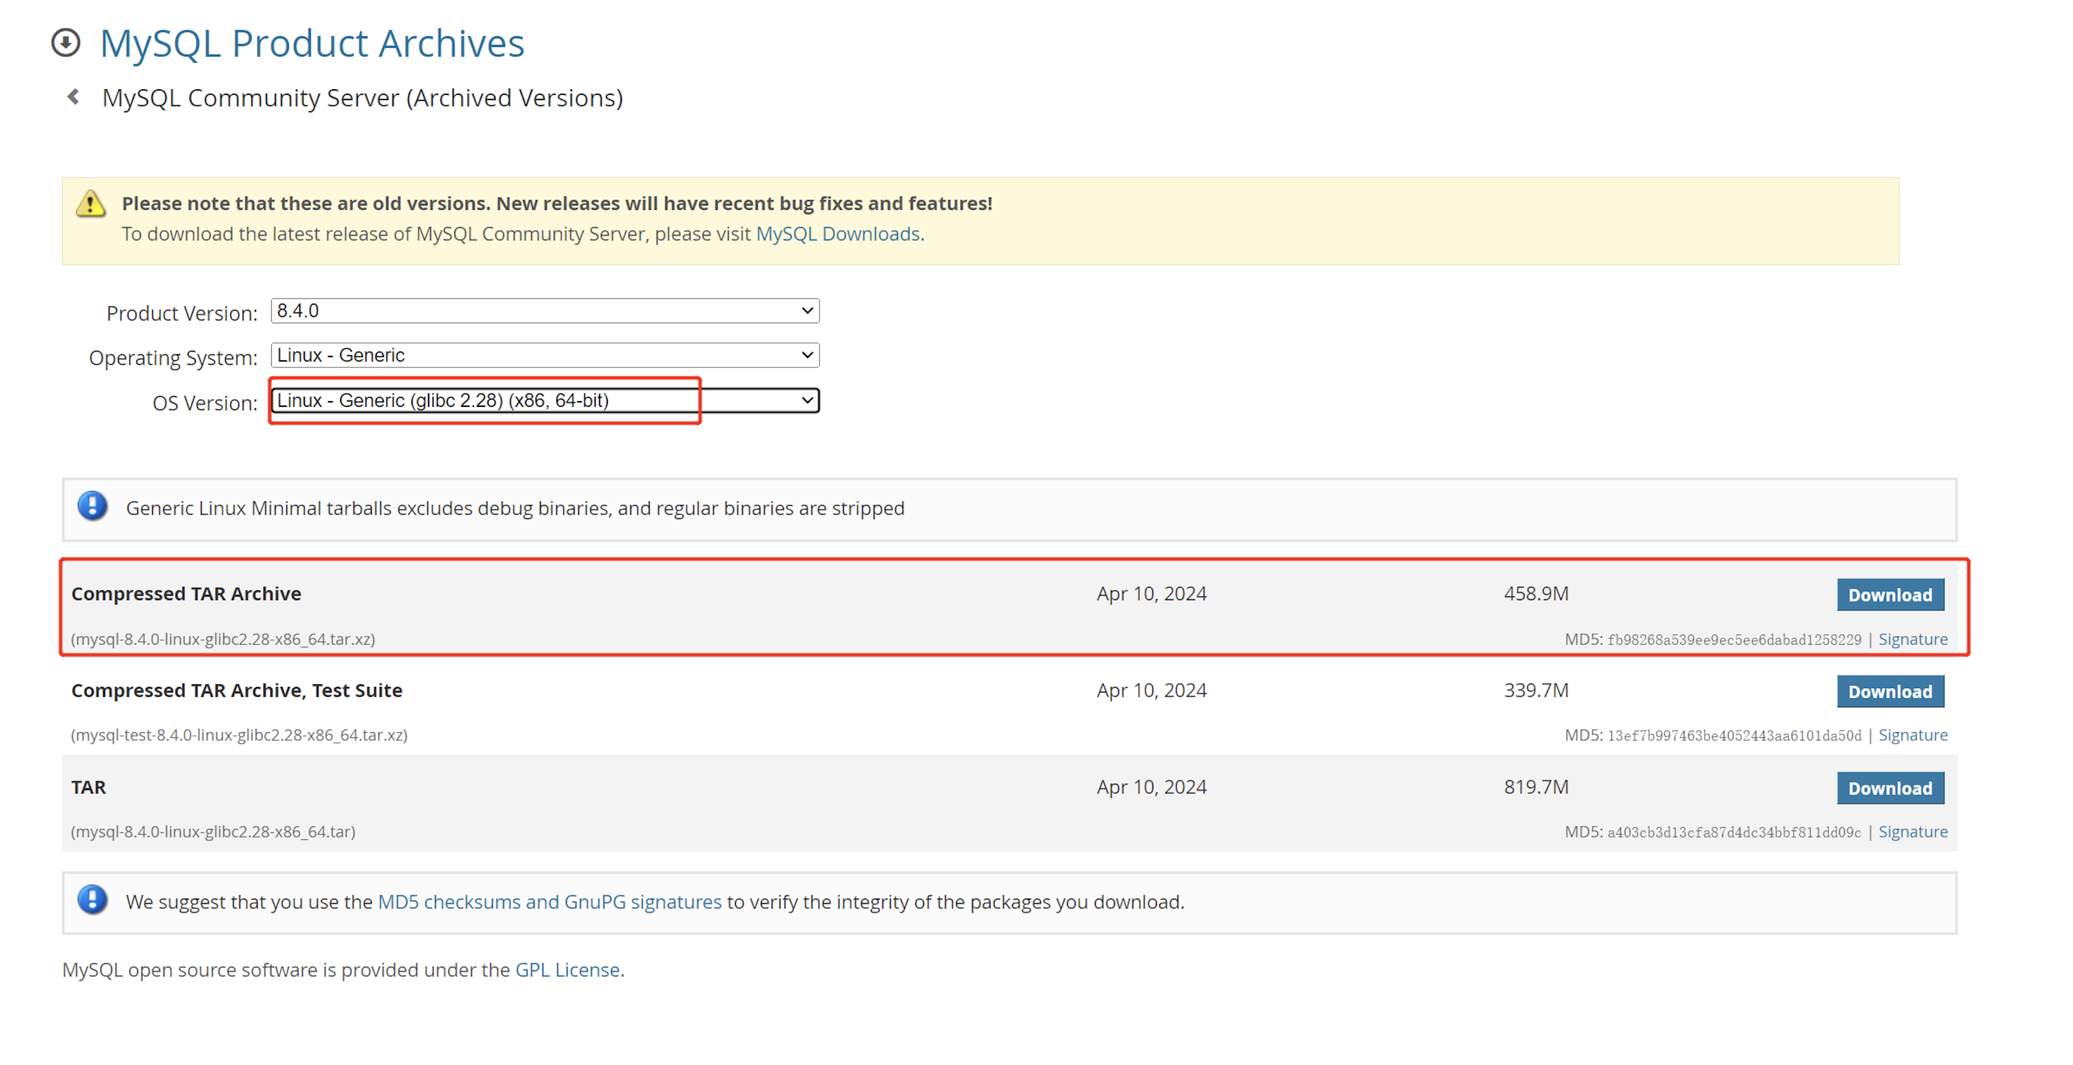Screen dimensions: 2073x1065
Task: Click the Apr 10, 2024 date in Test Suite row
Action: click(x=1151, y=690)
